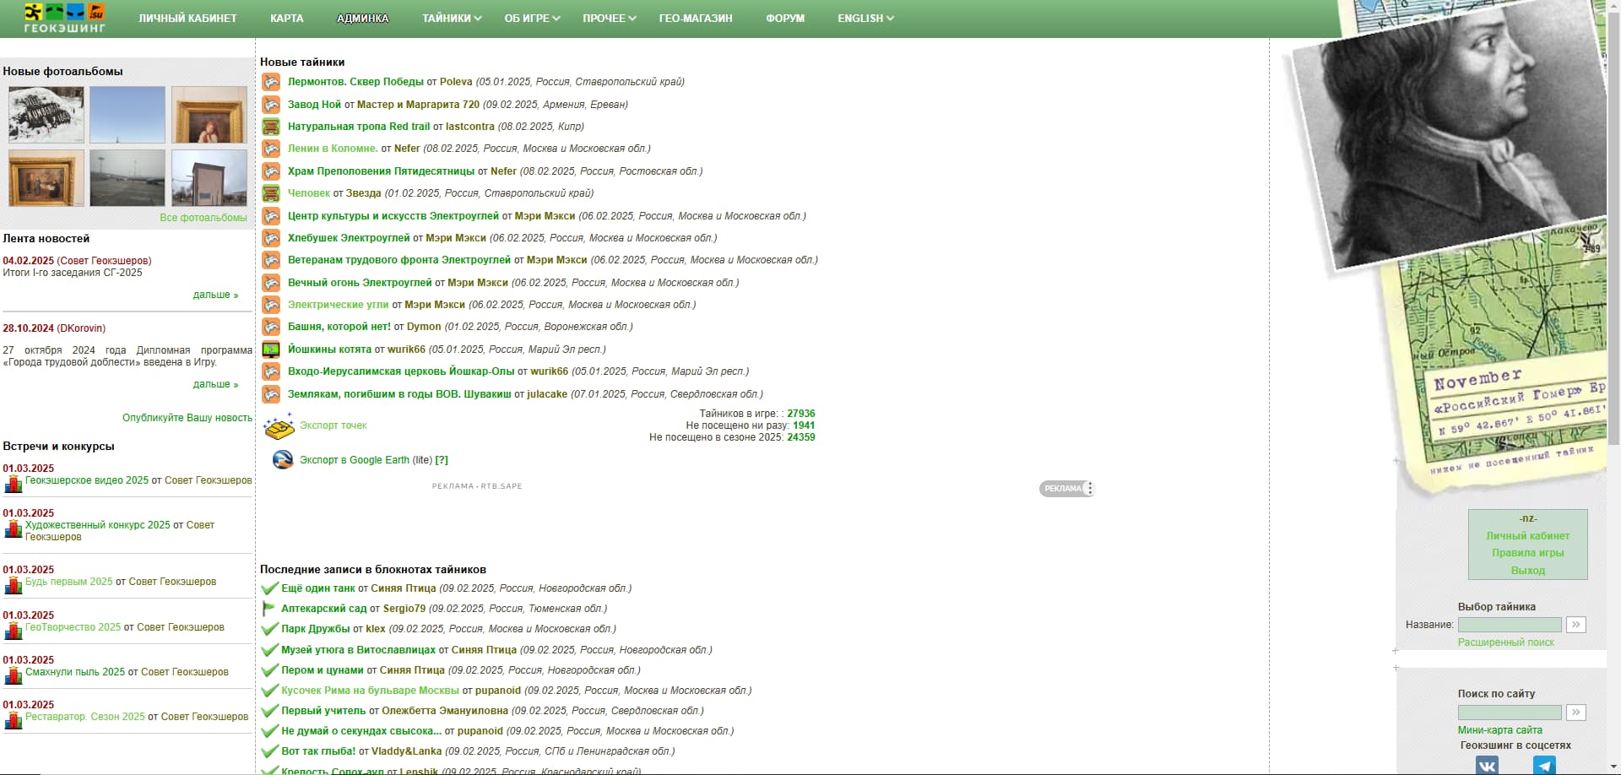Click the icon beside Натуральная тропа Red trail

click(271, 127)
